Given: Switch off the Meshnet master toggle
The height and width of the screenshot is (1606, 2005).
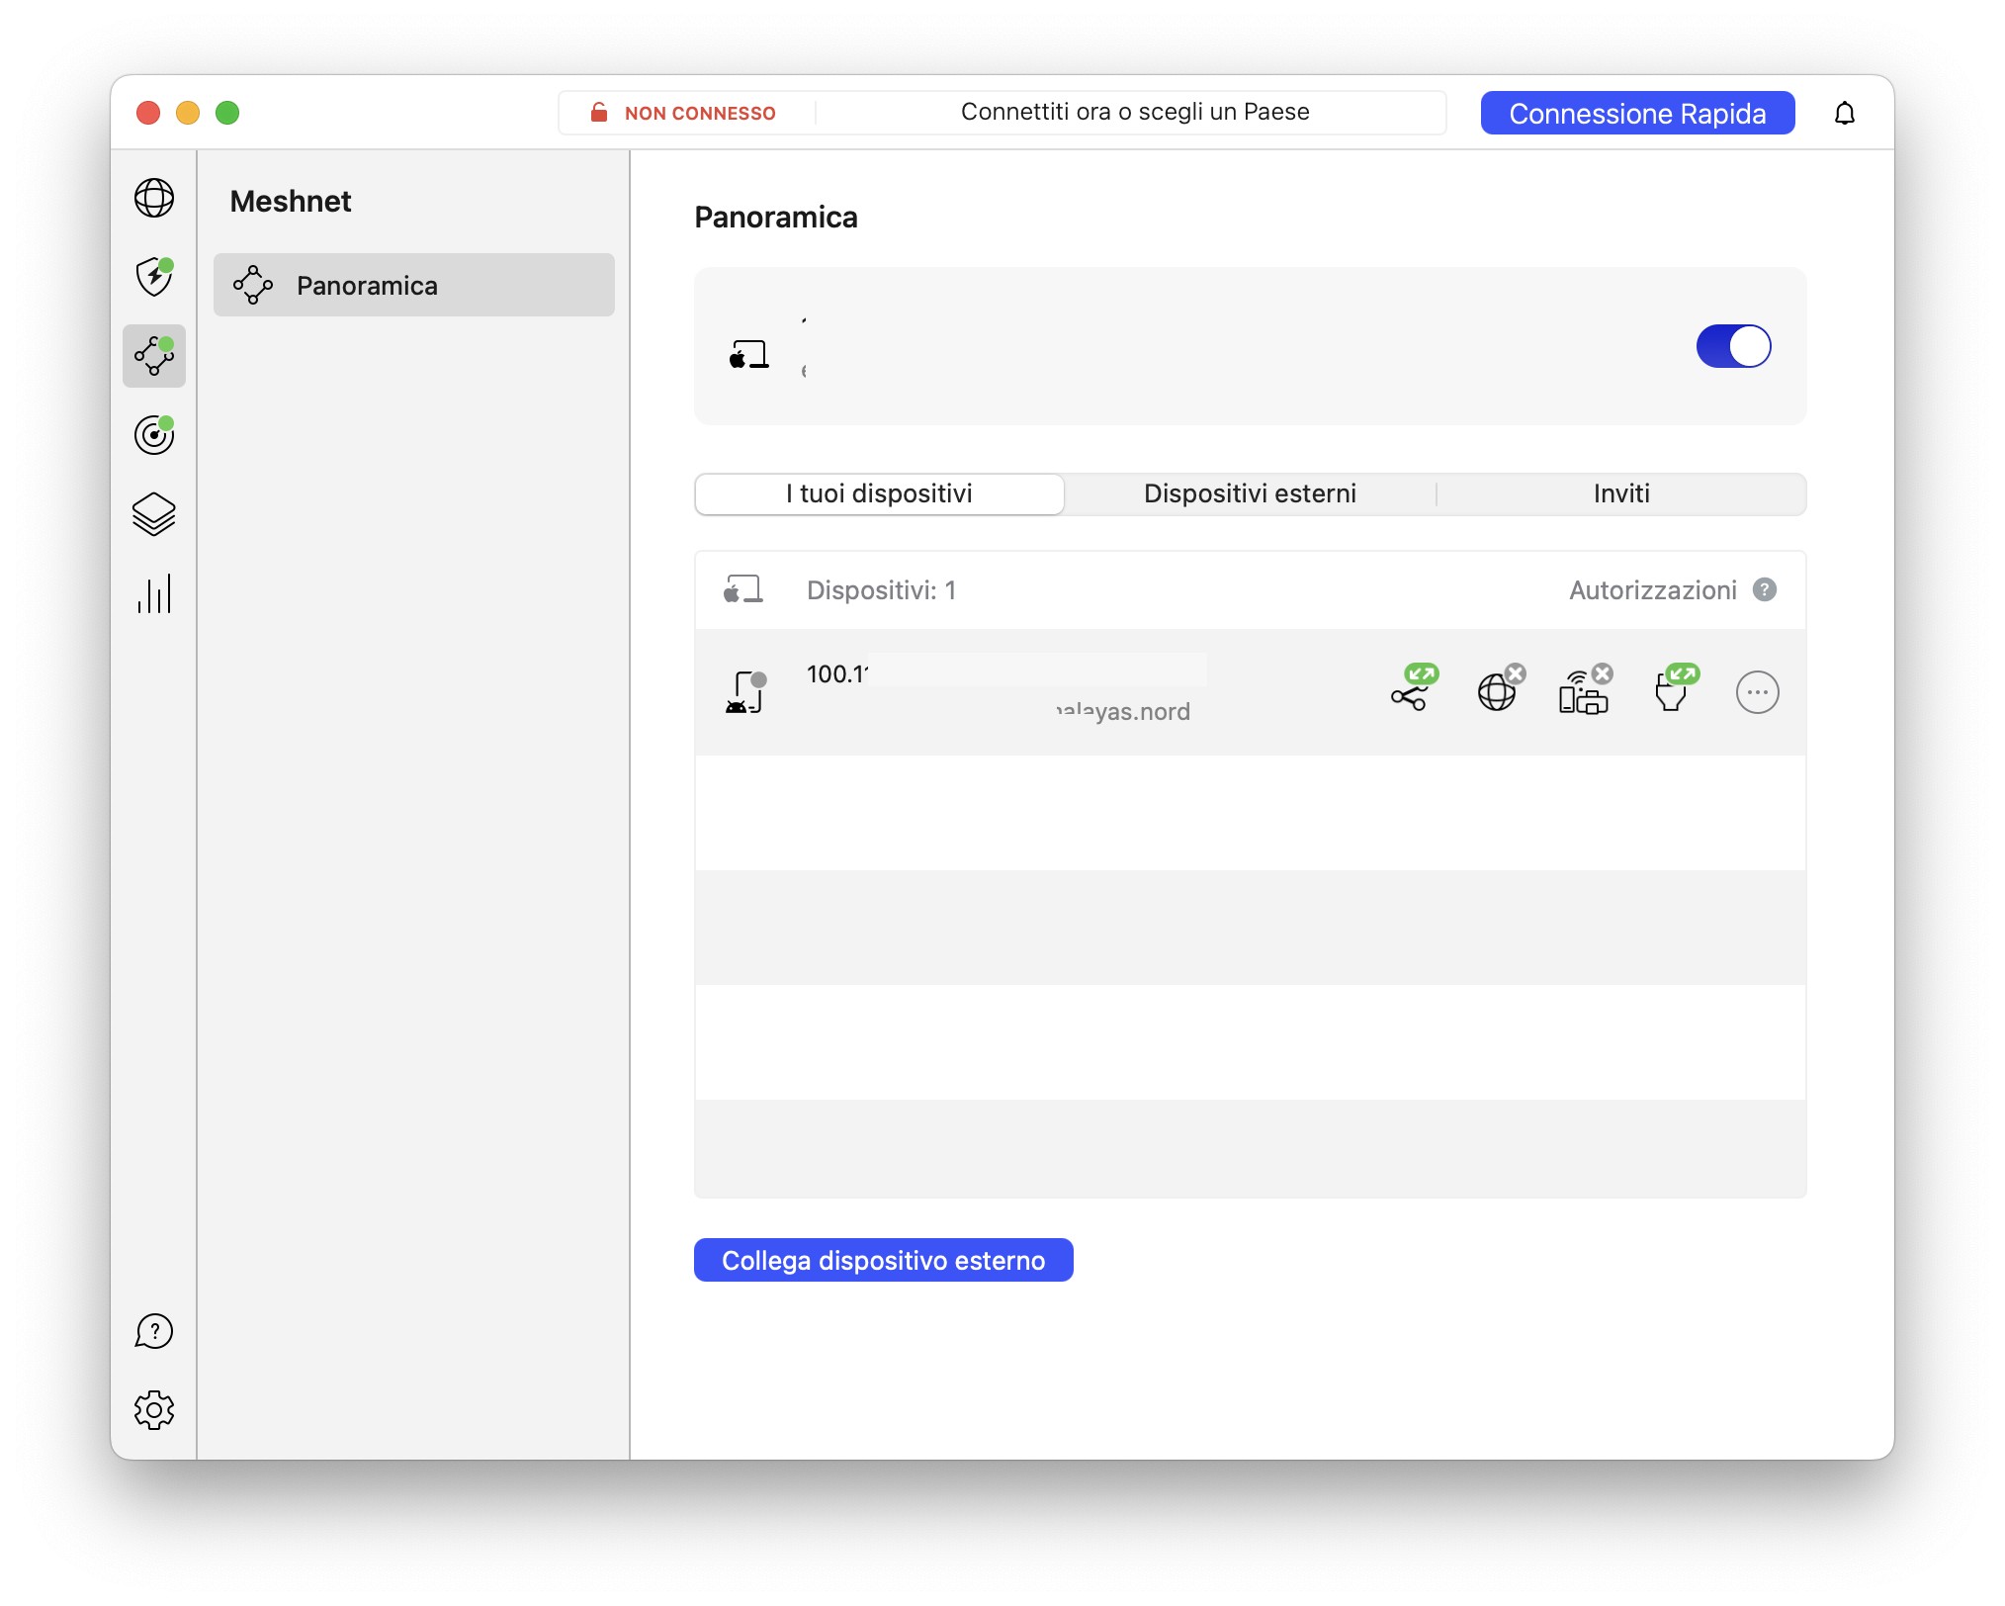Looking at the screenshot, I should [1732, 346].
